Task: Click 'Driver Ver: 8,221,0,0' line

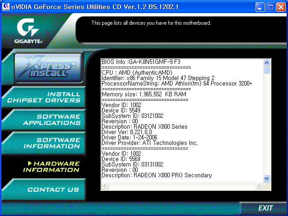Action: [127, 132]
